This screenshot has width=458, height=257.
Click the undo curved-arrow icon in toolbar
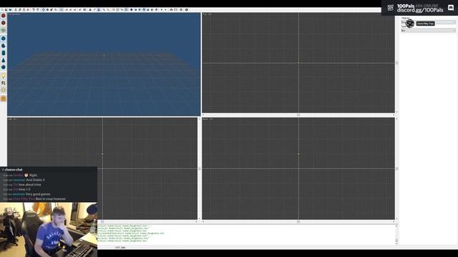coord(34,9)
